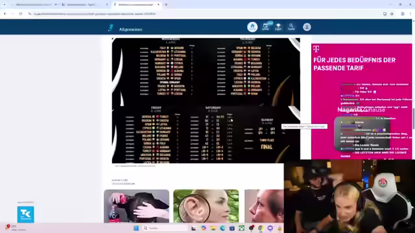The height and width of the screenshot is (233, 415).
Task: Open the user profile avatar icon
Action: pos(307,27)
